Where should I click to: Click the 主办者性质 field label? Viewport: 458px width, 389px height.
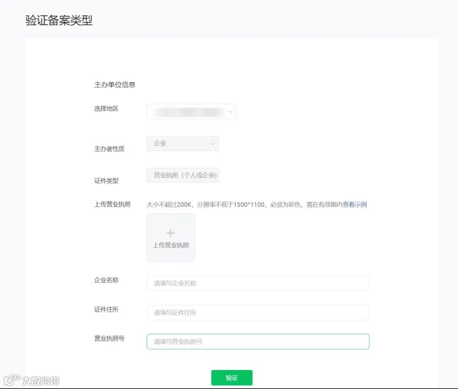click(x=109, y=149)
